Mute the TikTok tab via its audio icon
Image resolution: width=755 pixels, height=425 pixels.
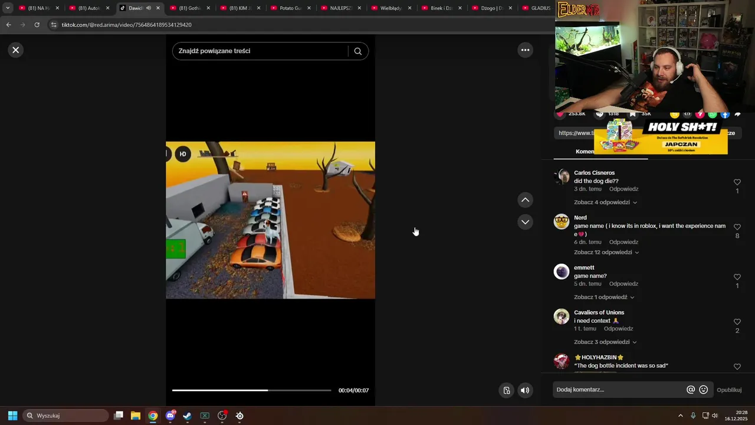pyautogui.click(x=149, y=8)
